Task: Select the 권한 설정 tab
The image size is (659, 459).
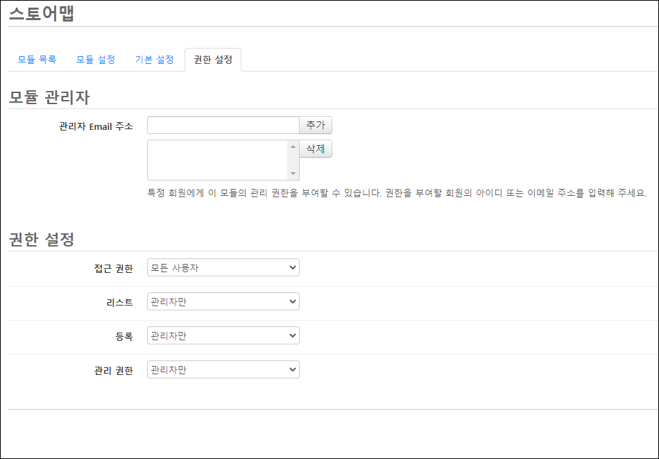Action: (213, 60)
